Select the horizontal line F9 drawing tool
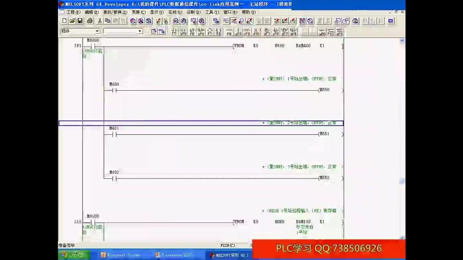This screenshot has height=260, width=463. (230, 30)
